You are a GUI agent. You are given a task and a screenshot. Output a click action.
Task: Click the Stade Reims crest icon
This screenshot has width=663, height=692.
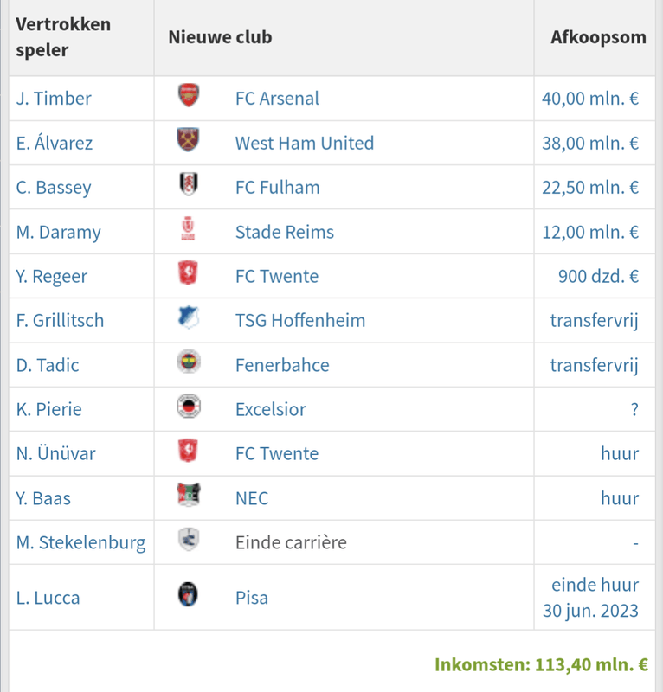click(x=188, y=230)
